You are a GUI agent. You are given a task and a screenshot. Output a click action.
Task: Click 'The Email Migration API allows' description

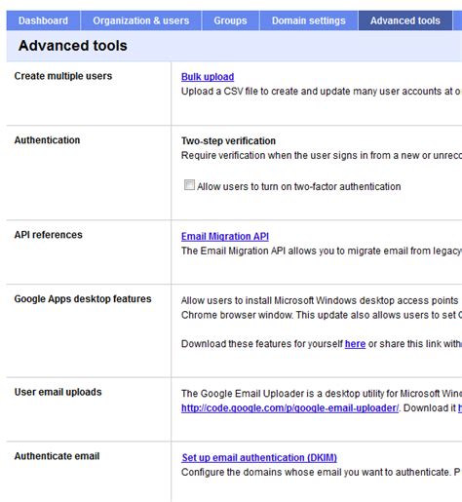[x=322, y=251]
